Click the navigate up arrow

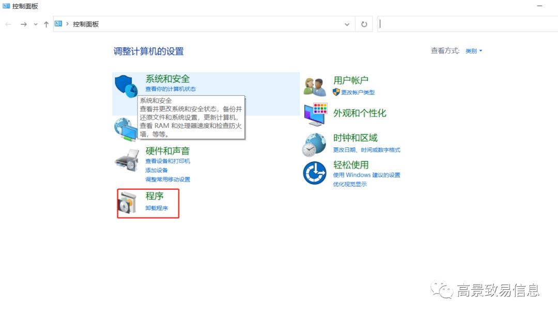[x=46, y=24]
